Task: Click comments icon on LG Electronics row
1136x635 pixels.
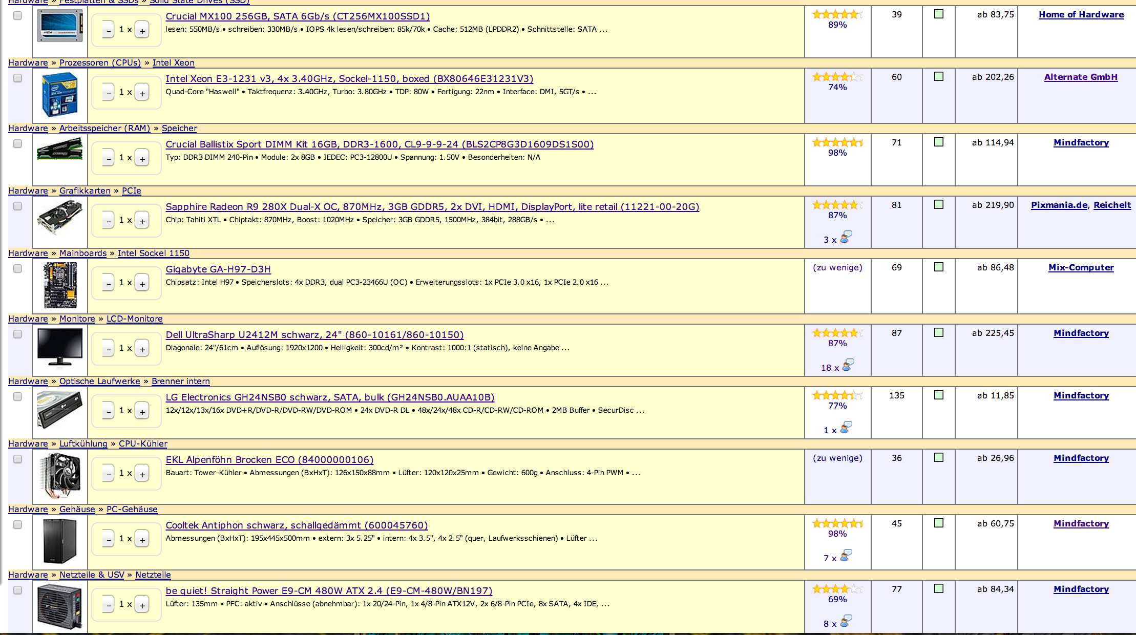Action: (x=846, y=428)
